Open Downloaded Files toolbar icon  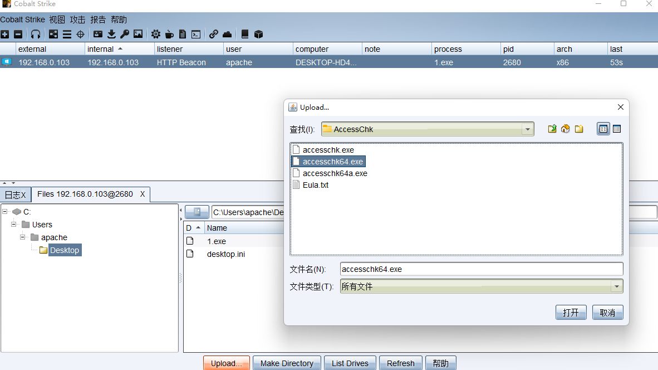tap(112, 35)
